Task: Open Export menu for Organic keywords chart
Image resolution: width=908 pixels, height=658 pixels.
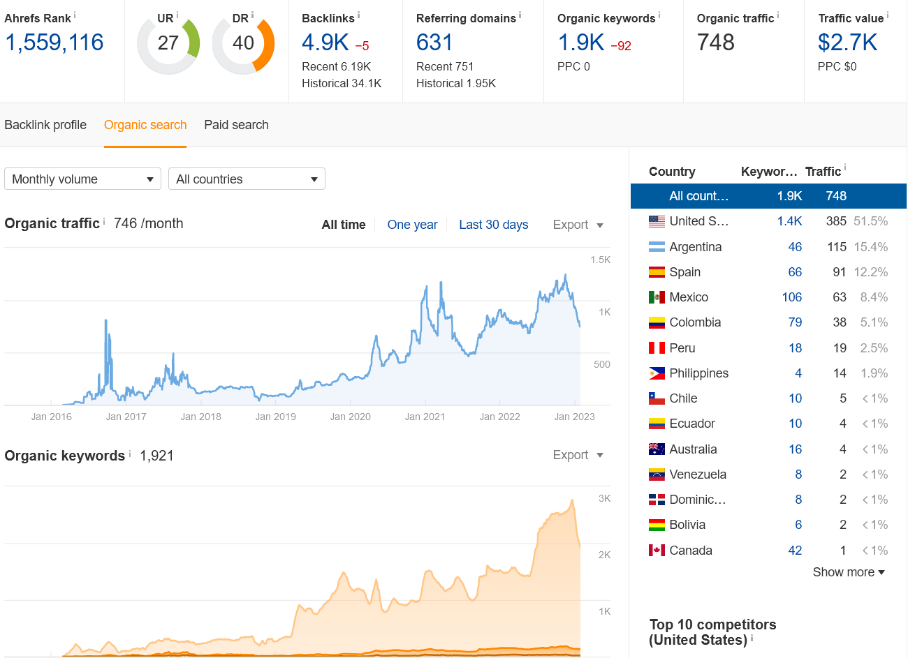Action: (578, 455)
